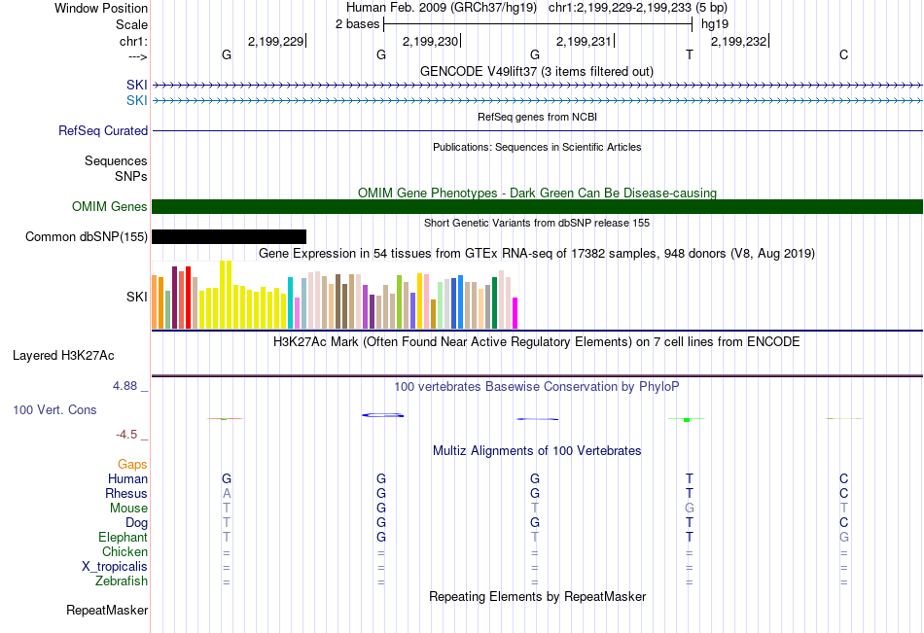Click the hg19 label next to scale bar
924x633 pixels.
(715, 24)
